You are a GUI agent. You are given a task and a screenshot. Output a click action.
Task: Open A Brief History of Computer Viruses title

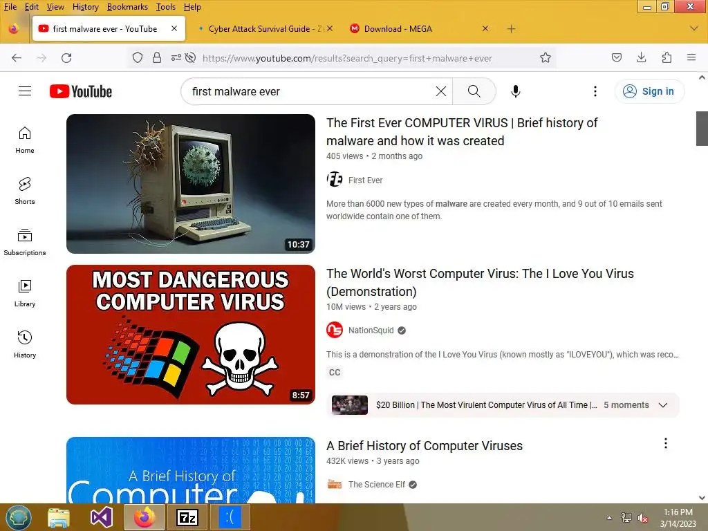[x=425, y=446]
